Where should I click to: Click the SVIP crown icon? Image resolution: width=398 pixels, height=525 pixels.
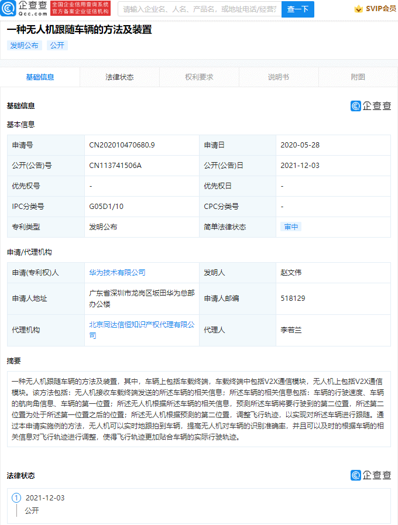358,9
